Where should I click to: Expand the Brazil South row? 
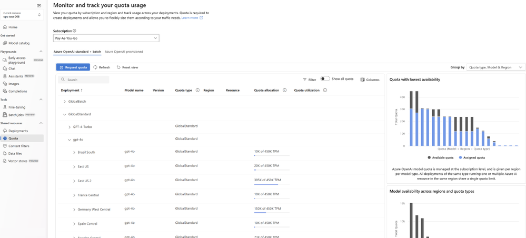(74, 152)
